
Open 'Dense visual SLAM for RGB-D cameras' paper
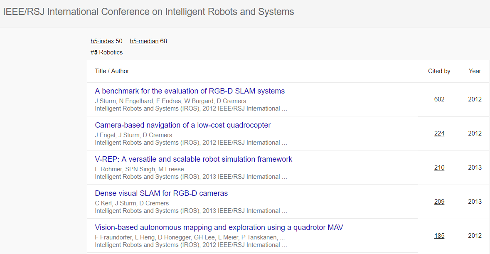(161, 193)
